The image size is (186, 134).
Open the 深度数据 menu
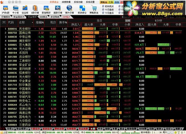[66, 2]
